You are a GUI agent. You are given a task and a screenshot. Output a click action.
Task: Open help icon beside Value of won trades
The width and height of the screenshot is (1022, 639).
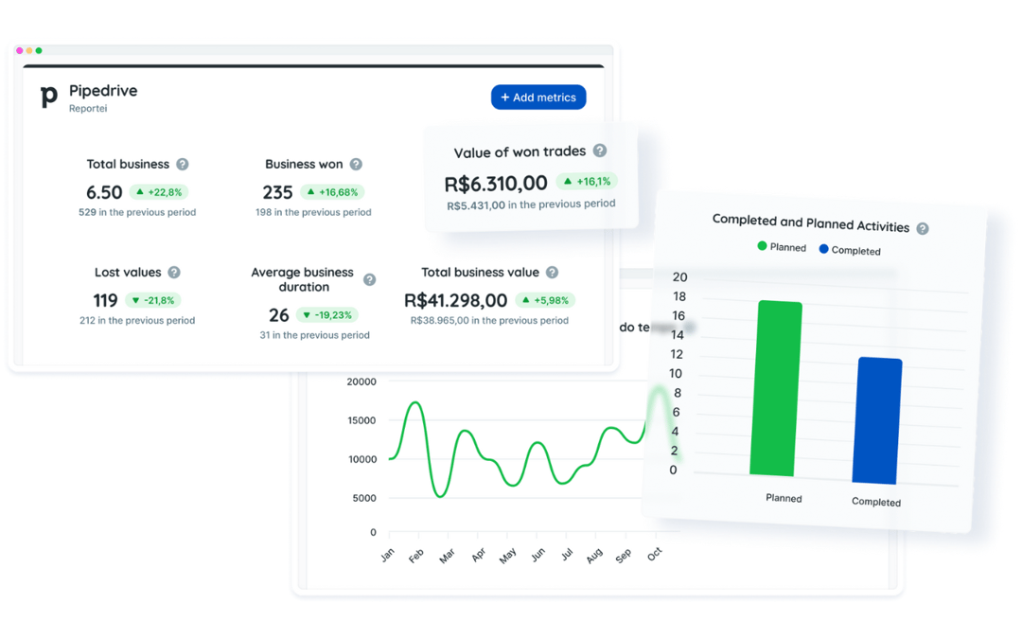pos(600,151)
